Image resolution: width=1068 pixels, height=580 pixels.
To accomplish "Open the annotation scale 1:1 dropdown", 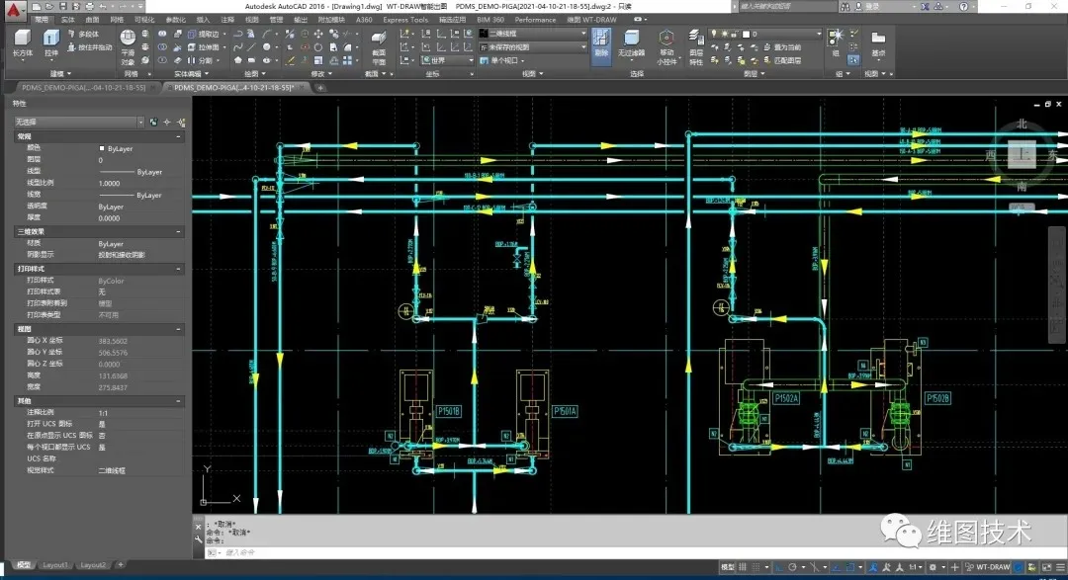I will click(x=915, y=567).
